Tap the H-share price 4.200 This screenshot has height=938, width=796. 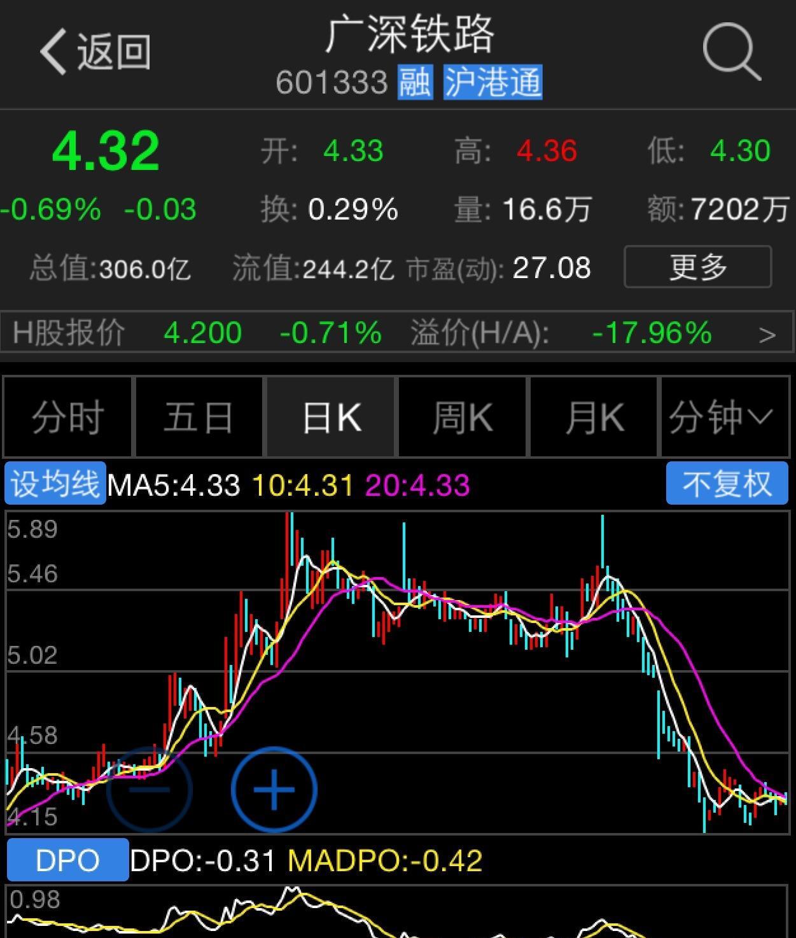tap(203, 333)
